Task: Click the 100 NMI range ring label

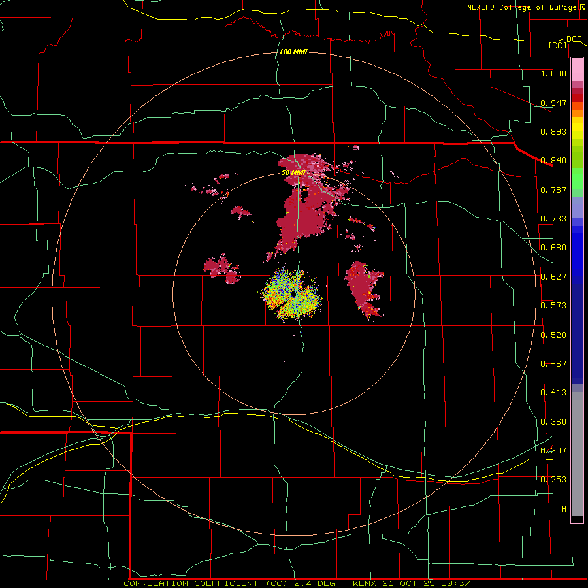Action: click(x=293, y=52)
